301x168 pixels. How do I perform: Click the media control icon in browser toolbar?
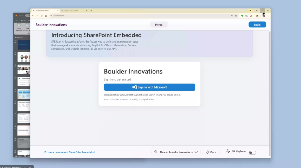(257, 16)
